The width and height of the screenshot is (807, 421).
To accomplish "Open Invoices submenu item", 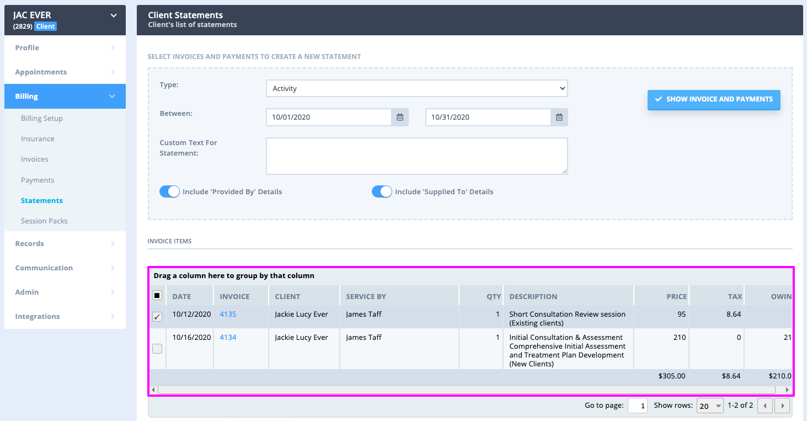I will point(35,159).
